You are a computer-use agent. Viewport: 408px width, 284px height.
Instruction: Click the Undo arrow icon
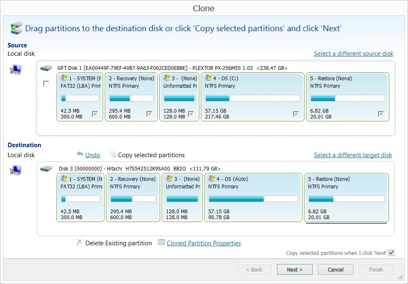80,154
